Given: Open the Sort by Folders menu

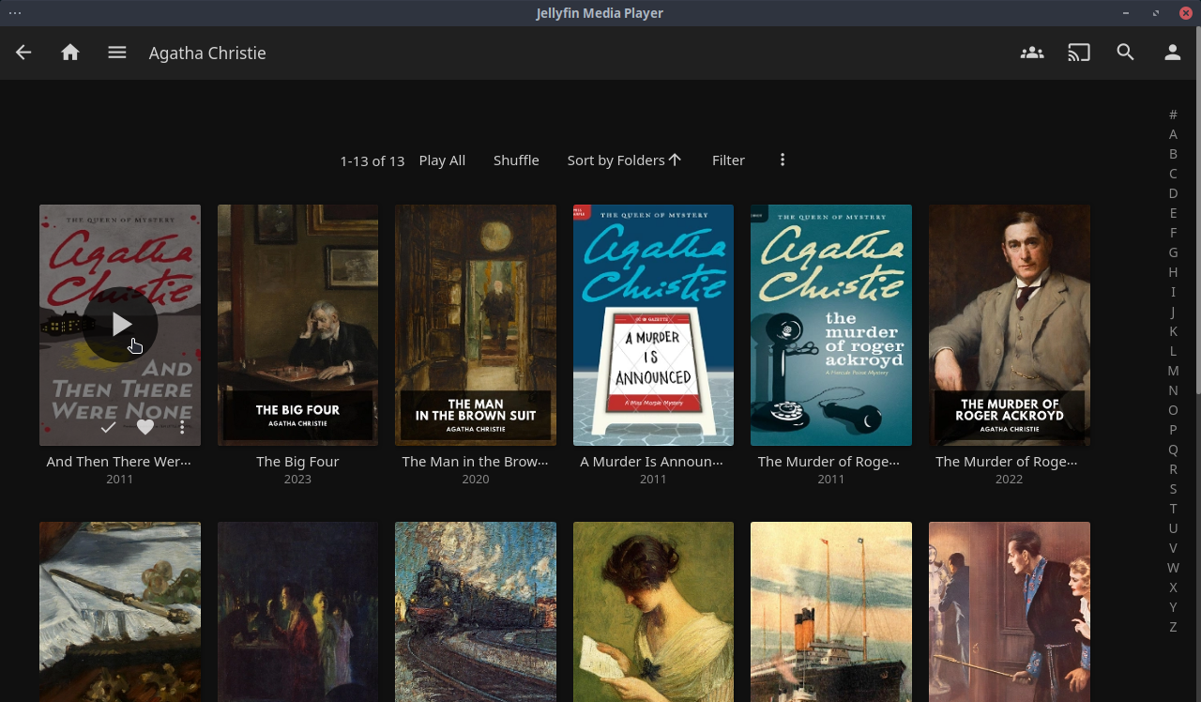Looking at the screenshot, I should [x=624, y=160].
